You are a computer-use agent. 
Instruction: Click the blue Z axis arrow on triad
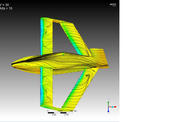[x=108, y=111]
